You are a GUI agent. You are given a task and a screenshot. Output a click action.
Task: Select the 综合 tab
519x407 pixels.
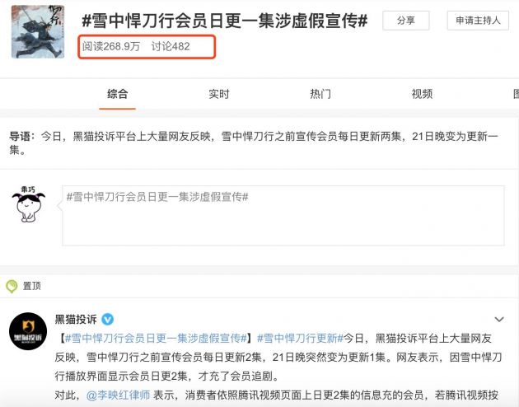pyautogui.click(x=117, y=94)
